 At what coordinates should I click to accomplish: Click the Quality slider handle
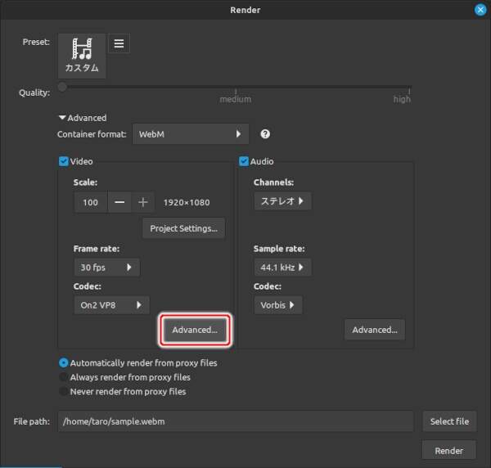click(63, 87)
